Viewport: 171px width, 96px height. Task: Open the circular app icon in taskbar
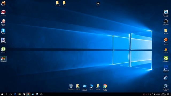point(41,94)
